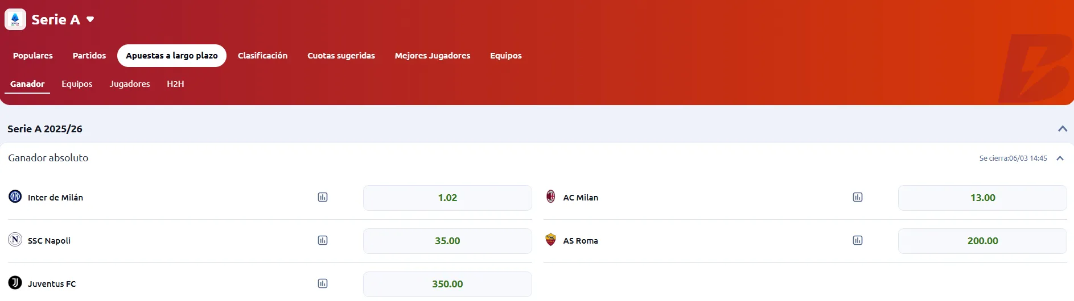The height and width of the screenshot is (301, 1074).
Task: Click the AS Roma club crest
Action: click(x=550, y=240)
